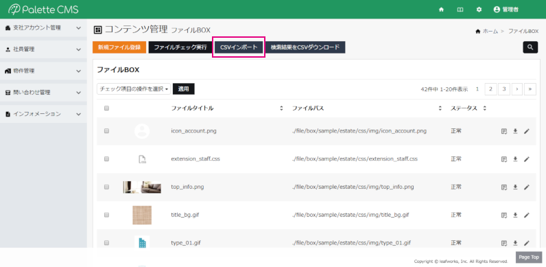Edit top_info.png via pencil icon
This screenshot has height=267, width=546.
pyautogui.click(x=527, y=187)
